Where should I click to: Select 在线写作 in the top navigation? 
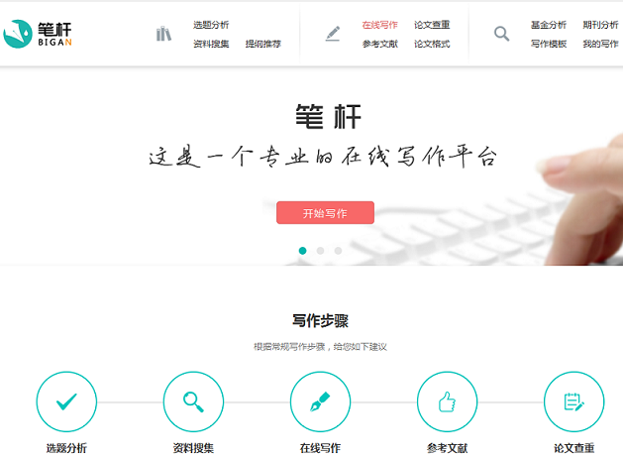[379, 25]
